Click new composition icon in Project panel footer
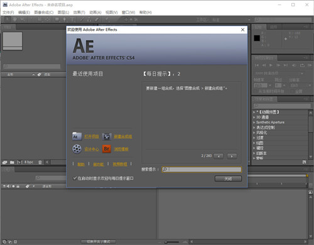314x245 pixels. click(x=19, y=162)
